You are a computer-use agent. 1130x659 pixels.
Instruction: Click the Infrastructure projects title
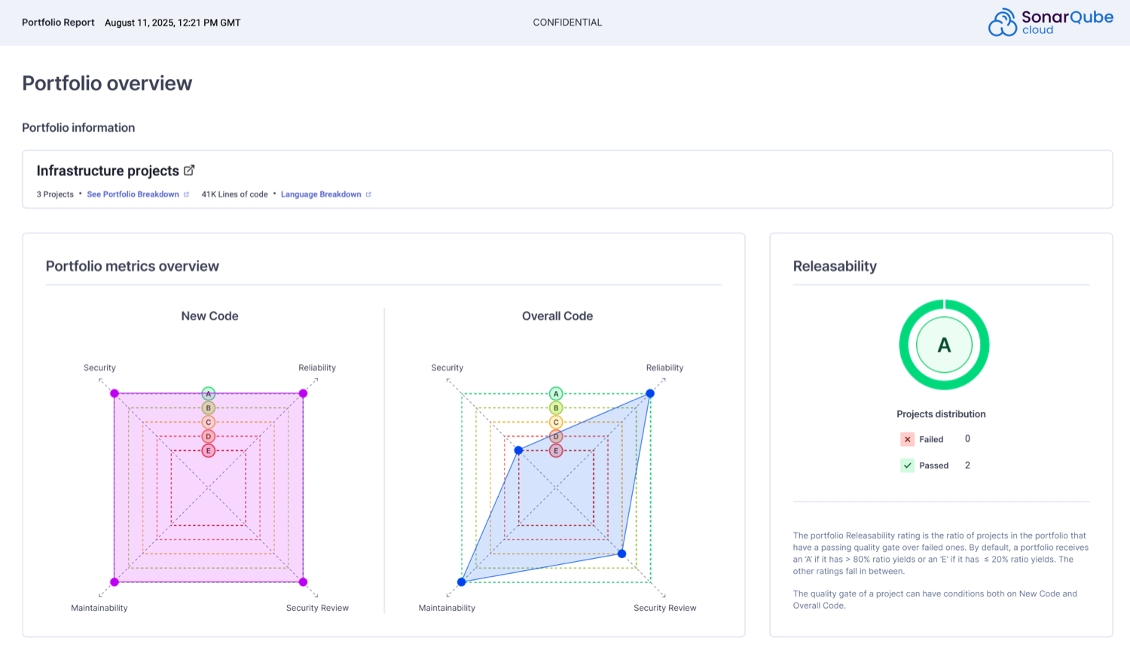click(x=108, y=170)
